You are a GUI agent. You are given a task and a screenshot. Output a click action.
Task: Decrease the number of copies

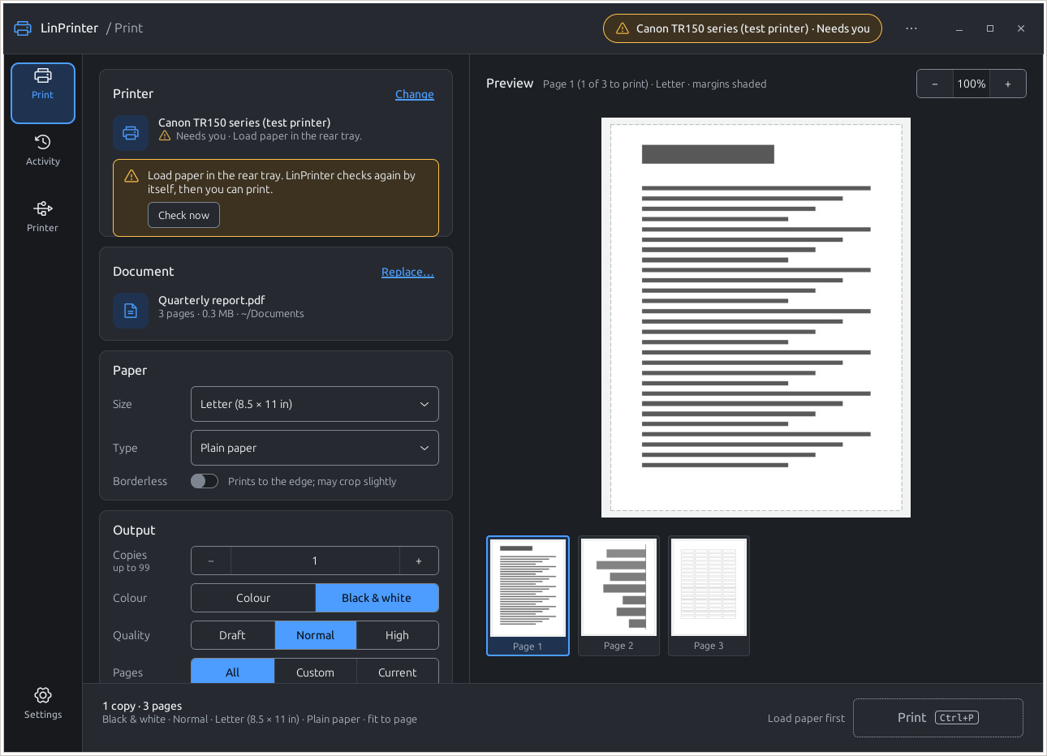pos(211,561)
